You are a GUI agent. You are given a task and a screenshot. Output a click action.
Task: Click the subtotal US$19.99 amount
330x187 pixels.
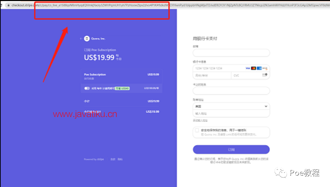click(153, 101)
